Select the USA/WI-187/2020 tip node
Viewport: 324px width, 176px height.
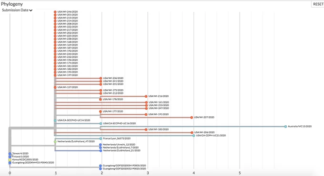tap(55, 48)
